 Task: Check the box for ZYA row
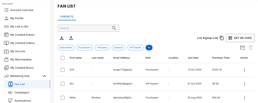(63, 70)
